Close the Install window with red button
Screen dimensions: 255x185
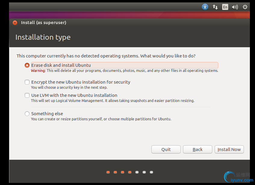(15, 23)
